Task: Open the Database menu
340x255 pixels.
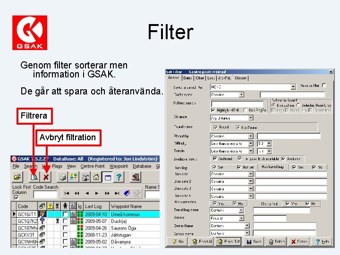Action: [x=142, y=166]
